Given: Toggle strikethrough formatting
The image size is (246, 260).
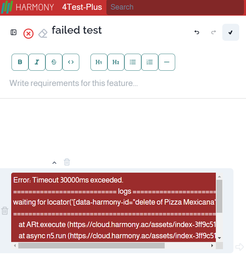Looking at the screenshot, I should [54, 62].
